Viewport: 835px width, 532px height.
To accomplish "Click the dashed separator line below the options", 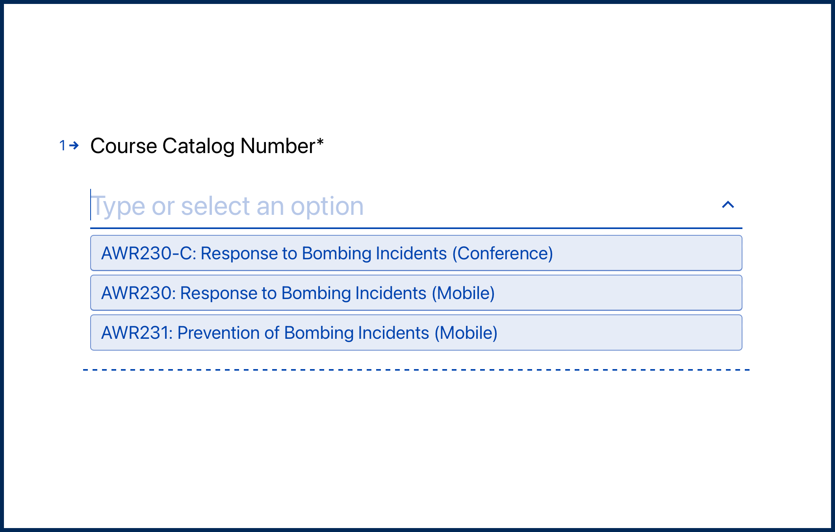I will 416,370.
